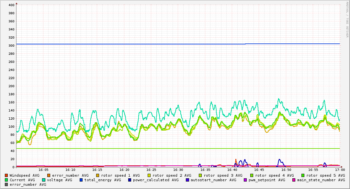The height and width of the screenshot is (189, 350).
Task: Click the blue total_energy AVG legend swatch
Action: coord(81,180)
